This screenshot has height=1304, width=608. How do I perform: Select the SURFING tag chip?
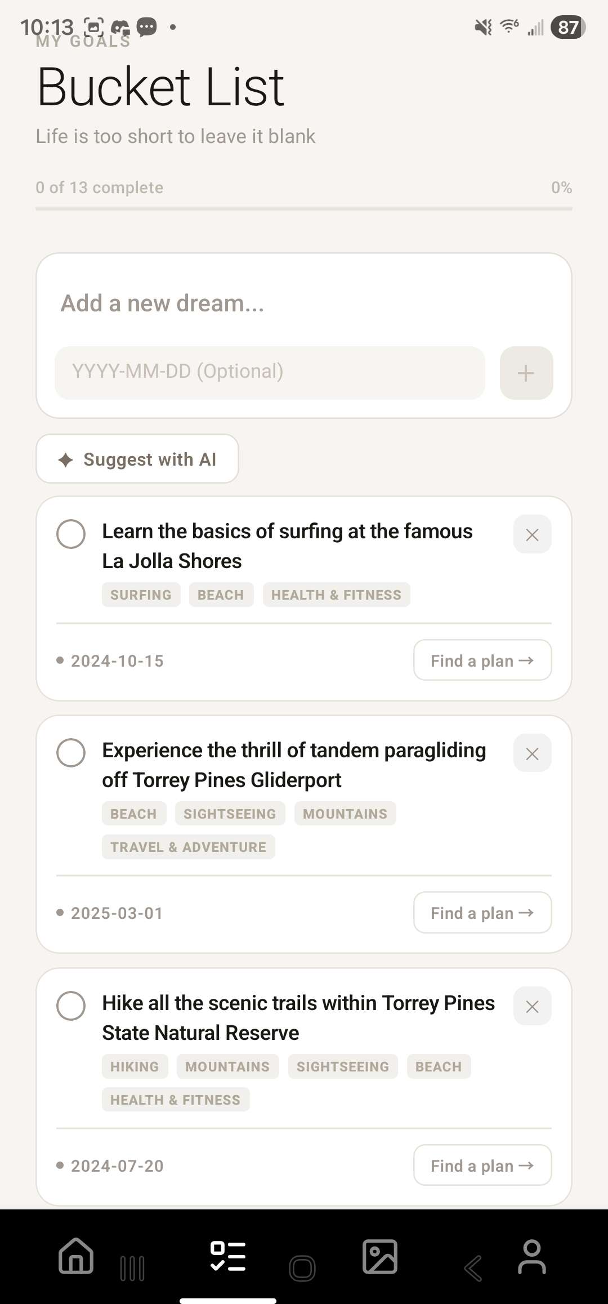[141, 595]
